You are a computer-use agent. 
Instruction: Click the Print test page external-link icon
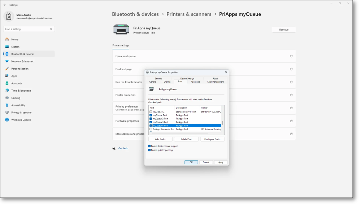click(x=291, y=69)
